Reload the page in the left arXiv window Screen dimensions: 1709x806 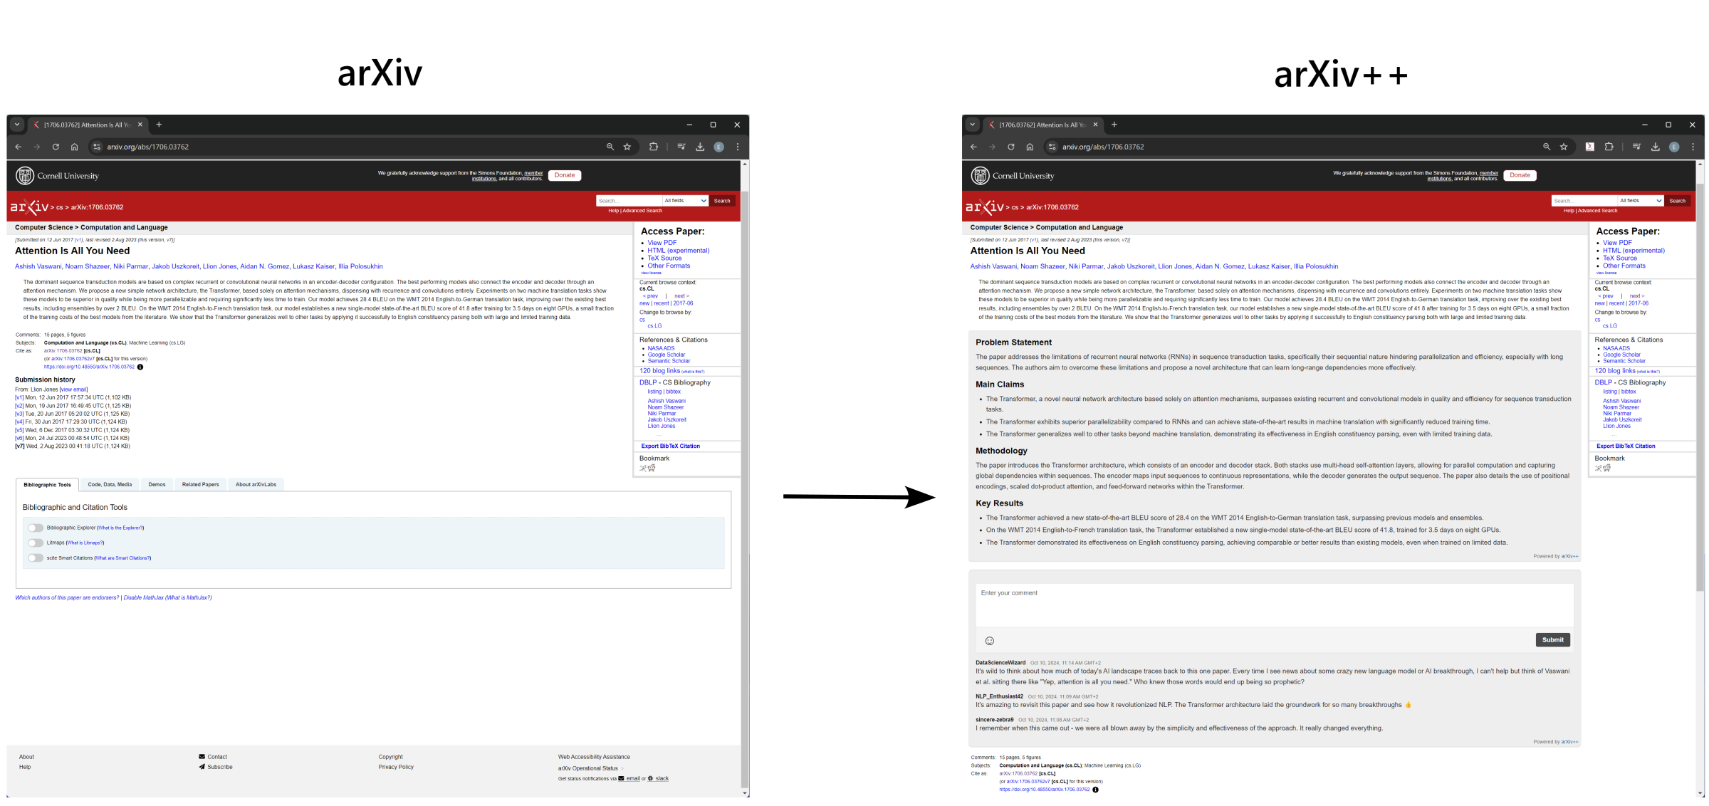click(56, 147)
